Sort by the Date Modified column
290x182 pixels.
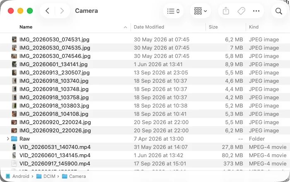(x=149, y=27)
